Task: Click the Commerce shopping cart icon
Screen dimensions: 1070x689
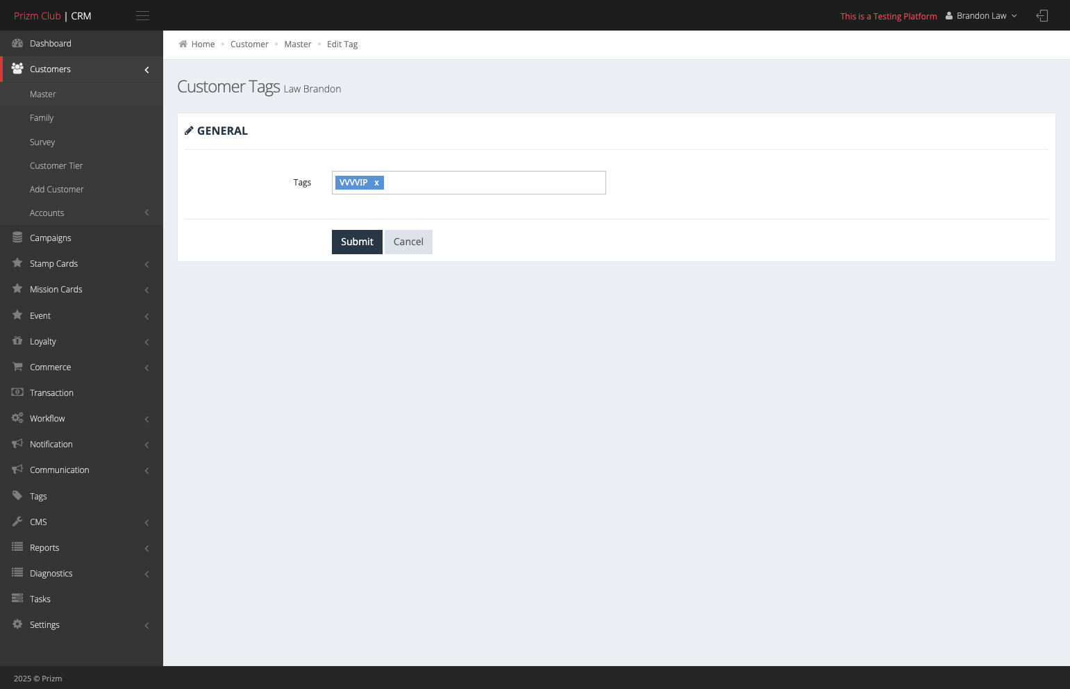Action: [x=17, y=367]
